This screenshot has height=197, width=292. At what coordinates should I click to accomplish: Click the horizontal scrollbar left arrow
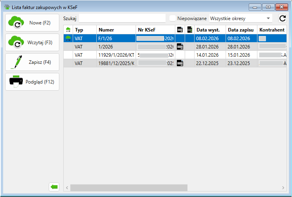click(x=67, y=188)
